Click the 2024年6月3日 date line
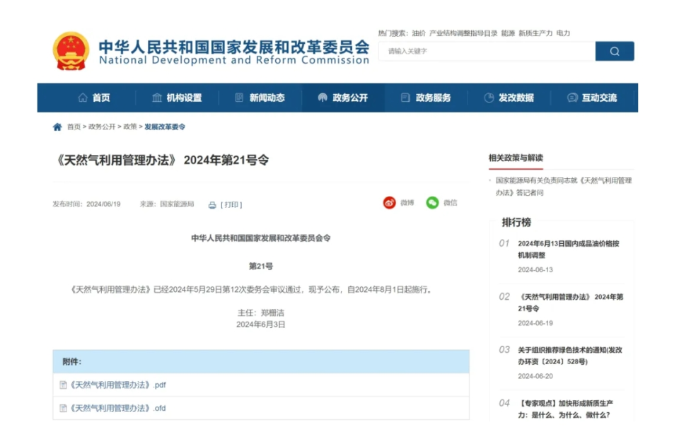This screenshot has width=679, height=444. pos(261,325)
